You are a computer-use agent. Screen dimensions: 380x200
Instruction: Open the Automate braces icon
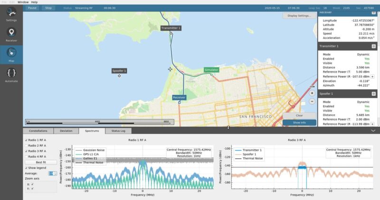pyautogui.click(x=11, y=75)
